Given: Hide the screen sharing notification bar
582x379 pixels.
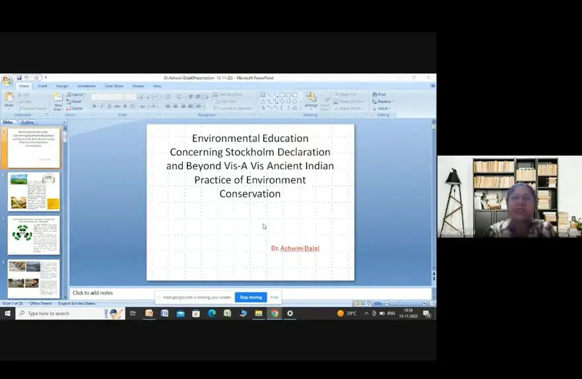Looking at the screenshot, I should pyautogui.click(x=274, y=298).
